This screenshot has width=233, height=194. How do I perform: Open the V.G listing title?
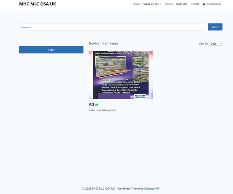91,105
